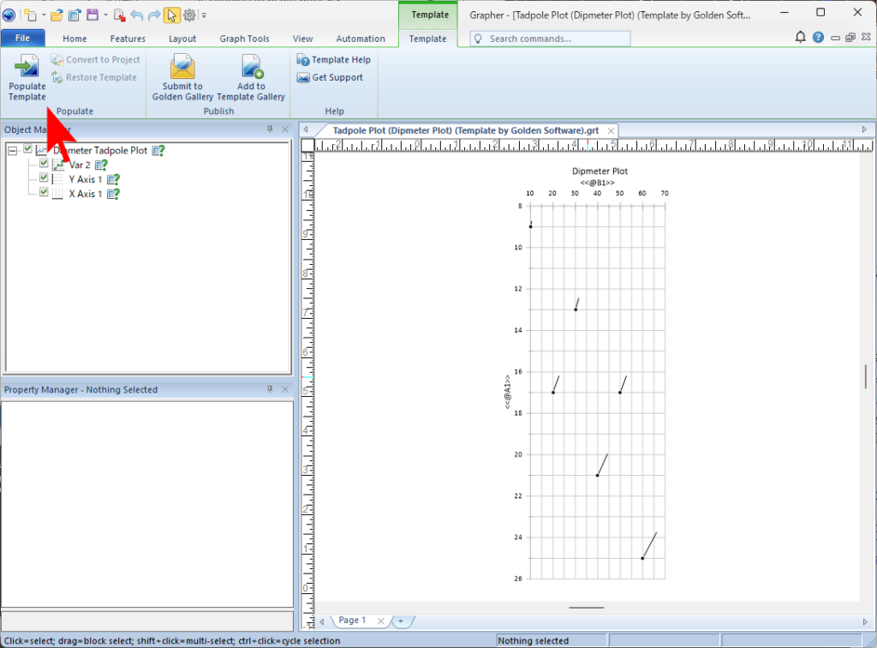Open the Graph Tools ribbon tab
Screen dimensions: 877x648
pos(244,39)
